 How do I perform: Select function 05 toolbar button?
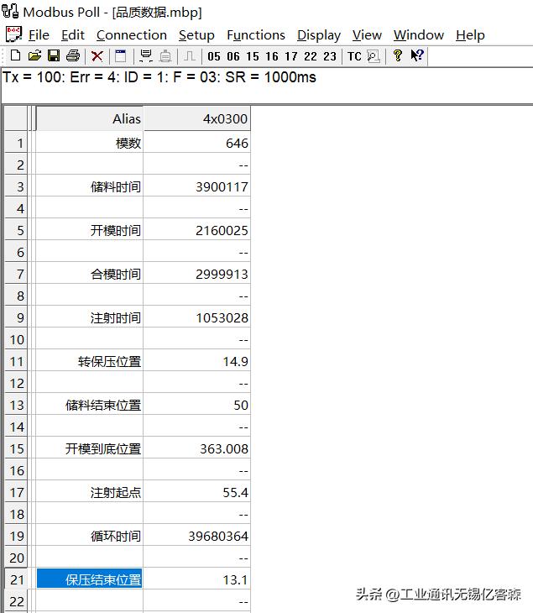pyautogui.click(x=214, y=56)
